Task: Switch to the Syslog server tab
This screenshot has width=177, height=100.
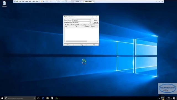Action: tap(86, 25)
